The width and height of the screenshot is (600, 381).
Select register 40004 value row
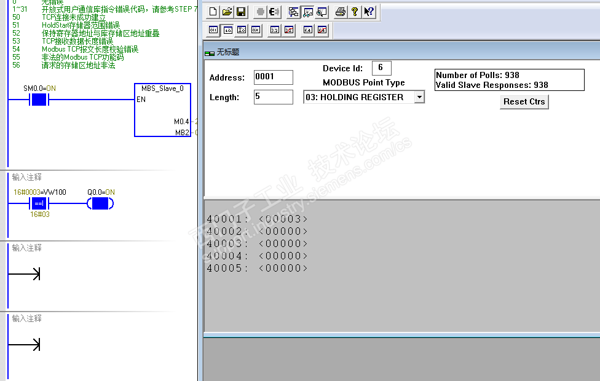pyautogui.click(x=257, y=256)
